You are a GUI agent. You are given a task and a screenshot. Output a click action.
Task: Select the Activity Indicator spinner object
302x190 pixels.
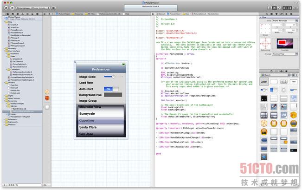[283, 90]
